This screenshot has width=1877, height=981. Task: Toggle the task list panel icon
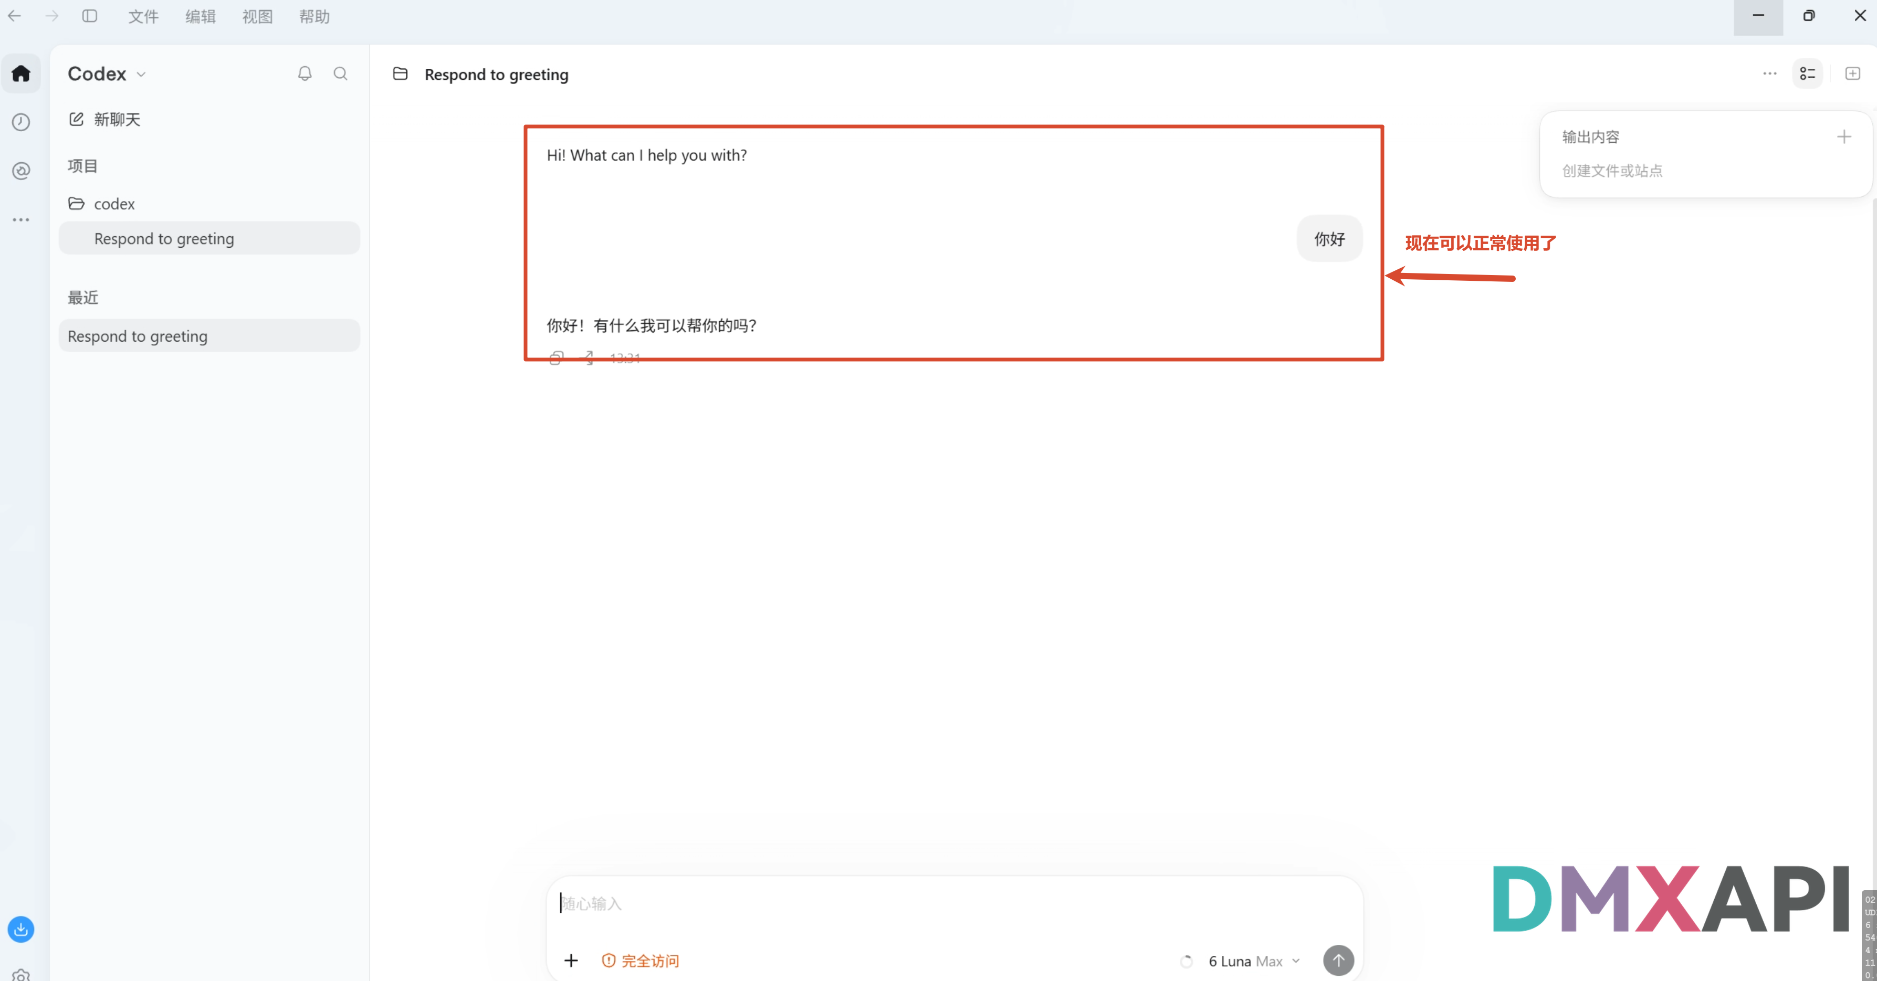(x=1808, y=73)
